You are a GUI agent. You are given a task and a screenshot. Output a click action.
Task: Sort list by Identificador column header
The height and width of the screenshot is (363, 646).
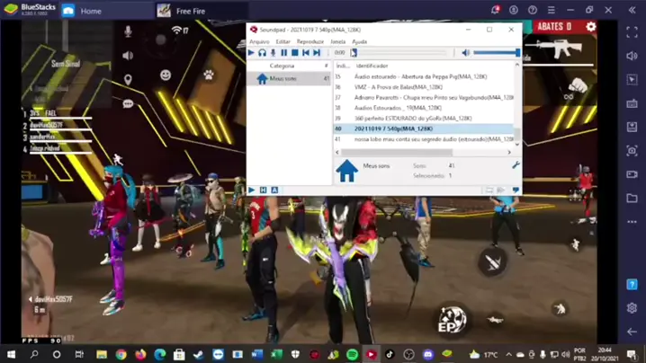[372, 66]
